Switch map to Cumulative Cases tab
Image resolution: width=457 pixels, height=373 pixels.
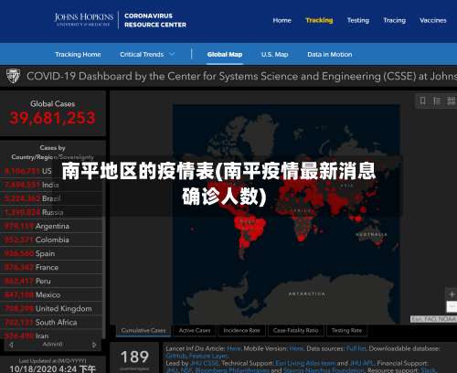[143, 331]
